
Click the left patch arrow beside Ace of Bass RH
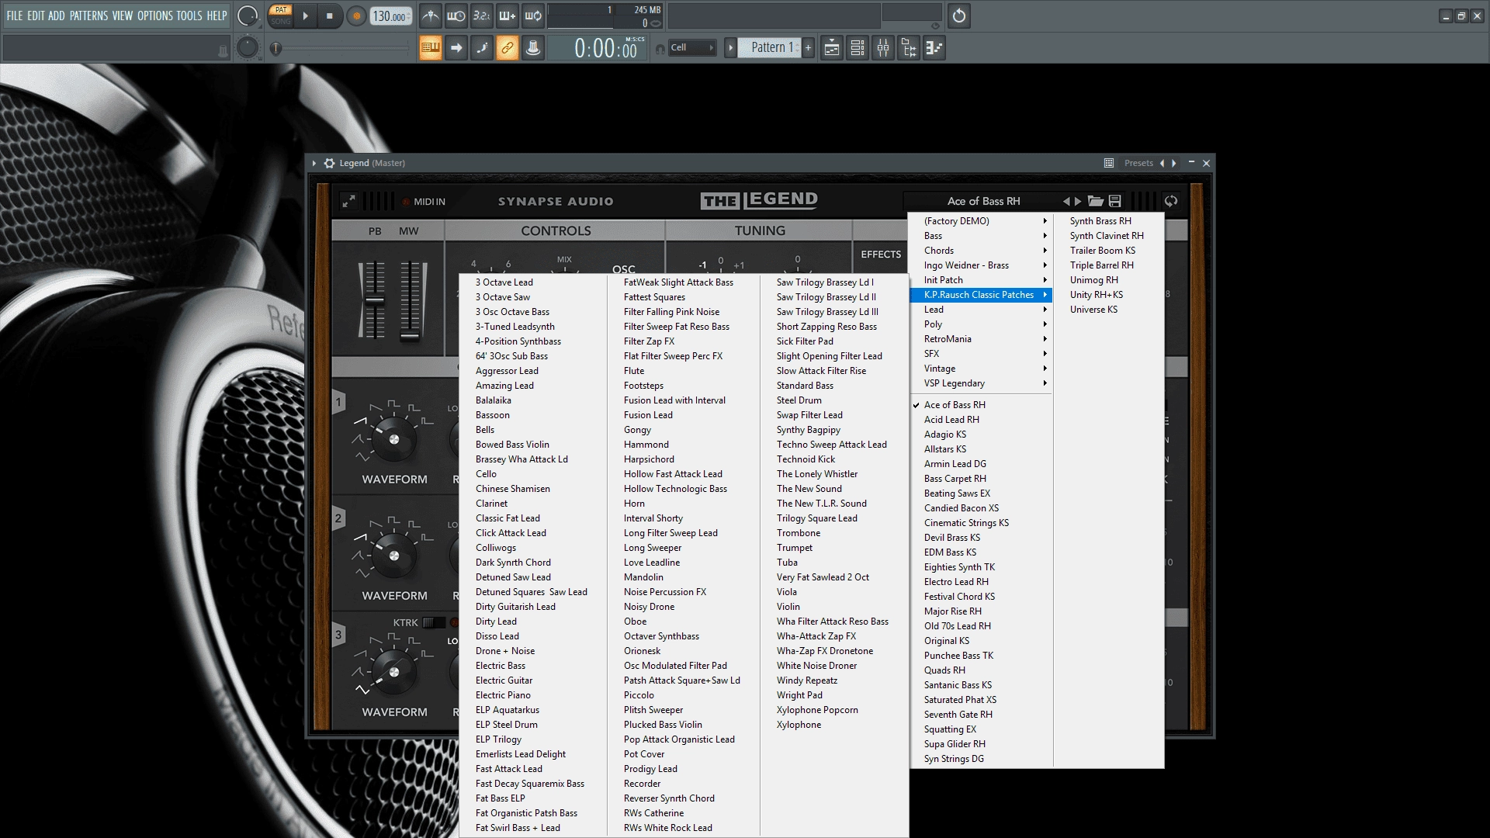click(x=1066, y=201)
